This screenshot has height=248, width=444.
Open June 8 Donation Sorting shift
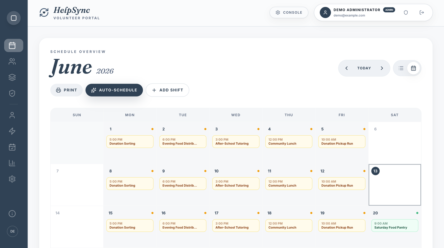point(130,184)
